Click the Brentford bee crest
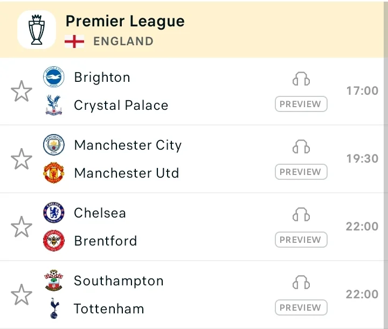The image size is (388, 329). [54, 241]
